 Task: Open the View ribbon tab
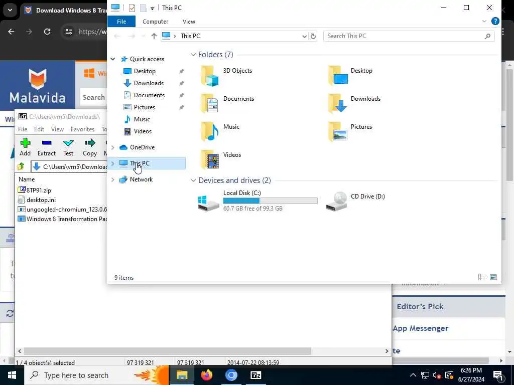[189, 21]
